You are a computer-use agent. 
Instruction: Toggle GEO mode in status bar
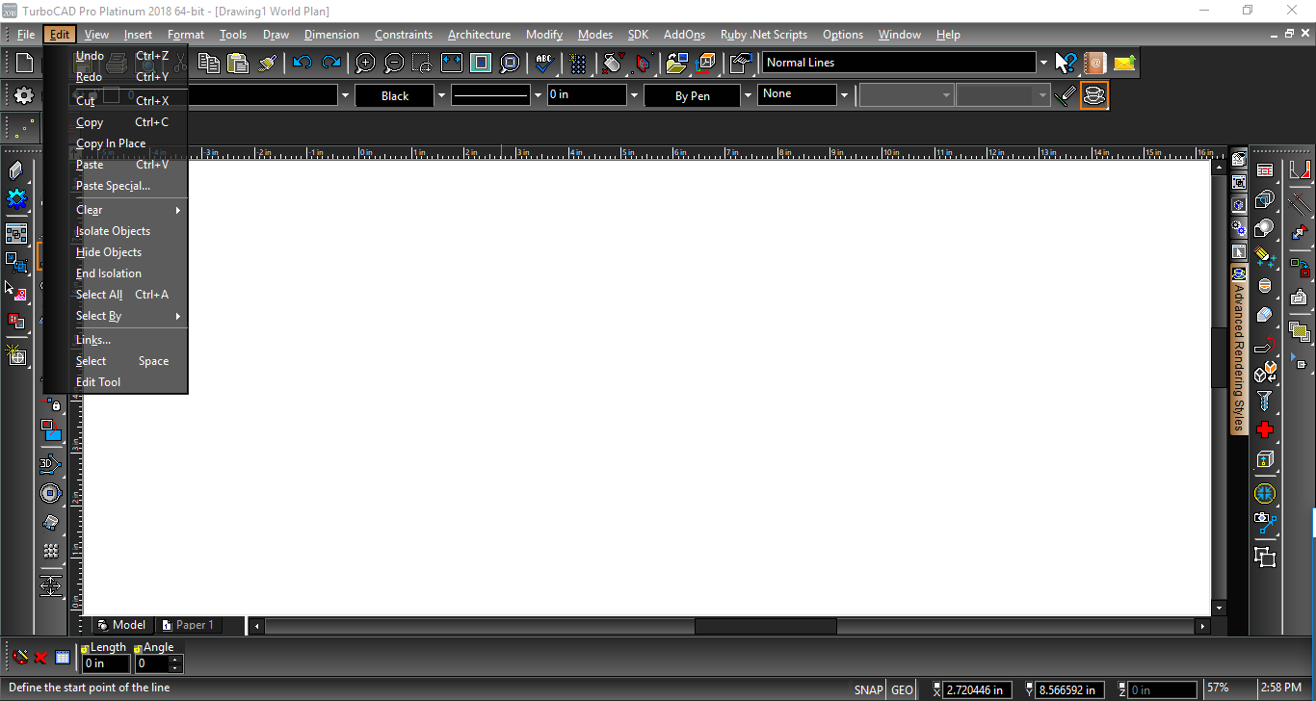coord(902,689)
